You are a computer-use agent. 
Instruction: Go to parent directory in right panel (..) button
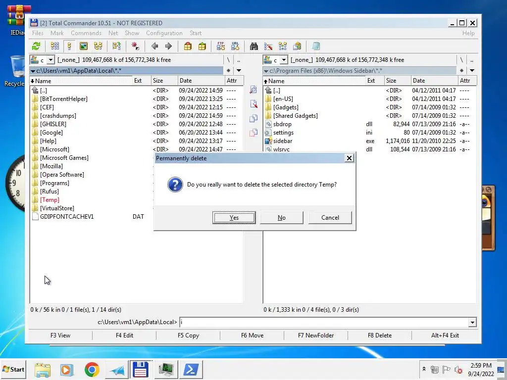tap(472, 60)
